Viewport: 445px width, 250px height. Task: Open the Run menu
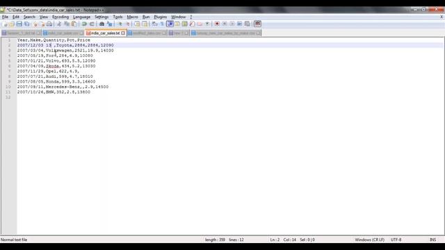pos(146,17)
